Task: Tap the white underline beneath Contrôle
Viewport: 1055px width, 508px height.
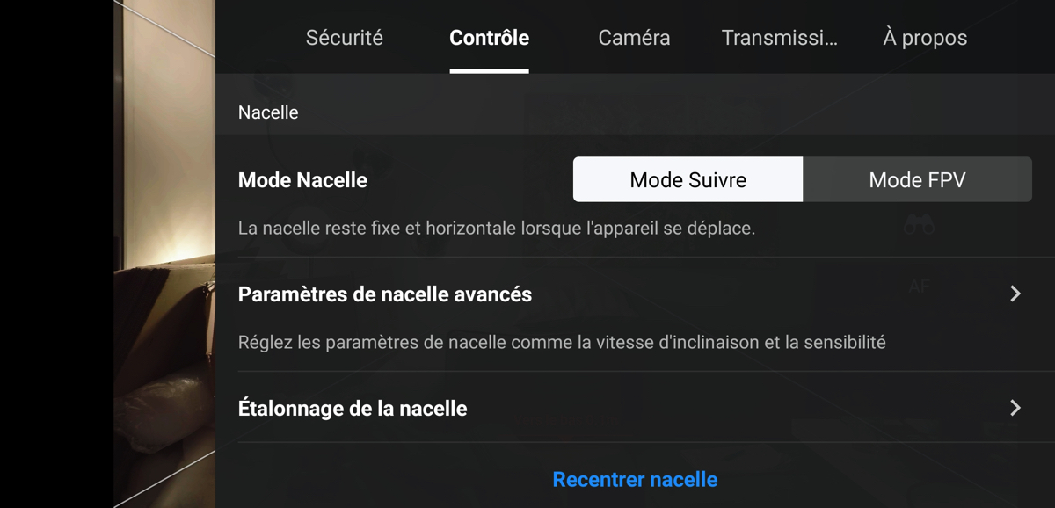Action: click(489, 71)
